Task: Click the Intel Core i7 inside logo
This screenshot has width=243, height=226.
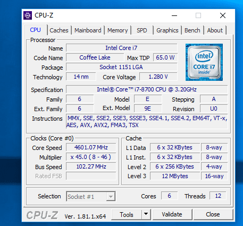Action: (x=204, y=62)
